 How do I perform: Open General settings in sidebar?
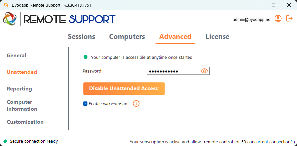coord(16,56)
